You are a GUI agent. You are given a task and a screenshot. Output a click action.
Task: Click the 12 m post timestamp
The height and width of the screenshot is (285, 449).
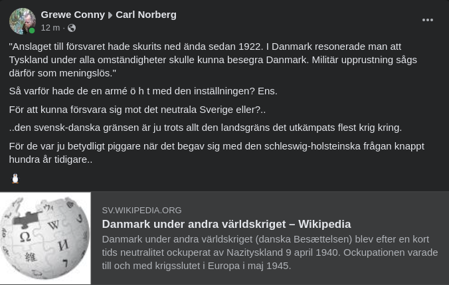pyautogui.click(x=50, y=28)
